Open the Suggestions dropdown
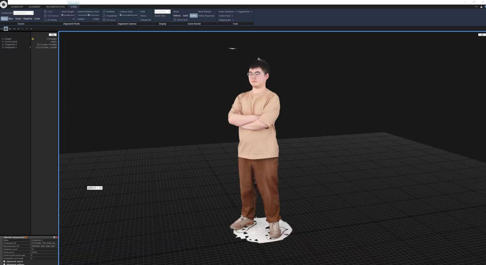The width and height of the screenshot is (486, 265). 245,11
